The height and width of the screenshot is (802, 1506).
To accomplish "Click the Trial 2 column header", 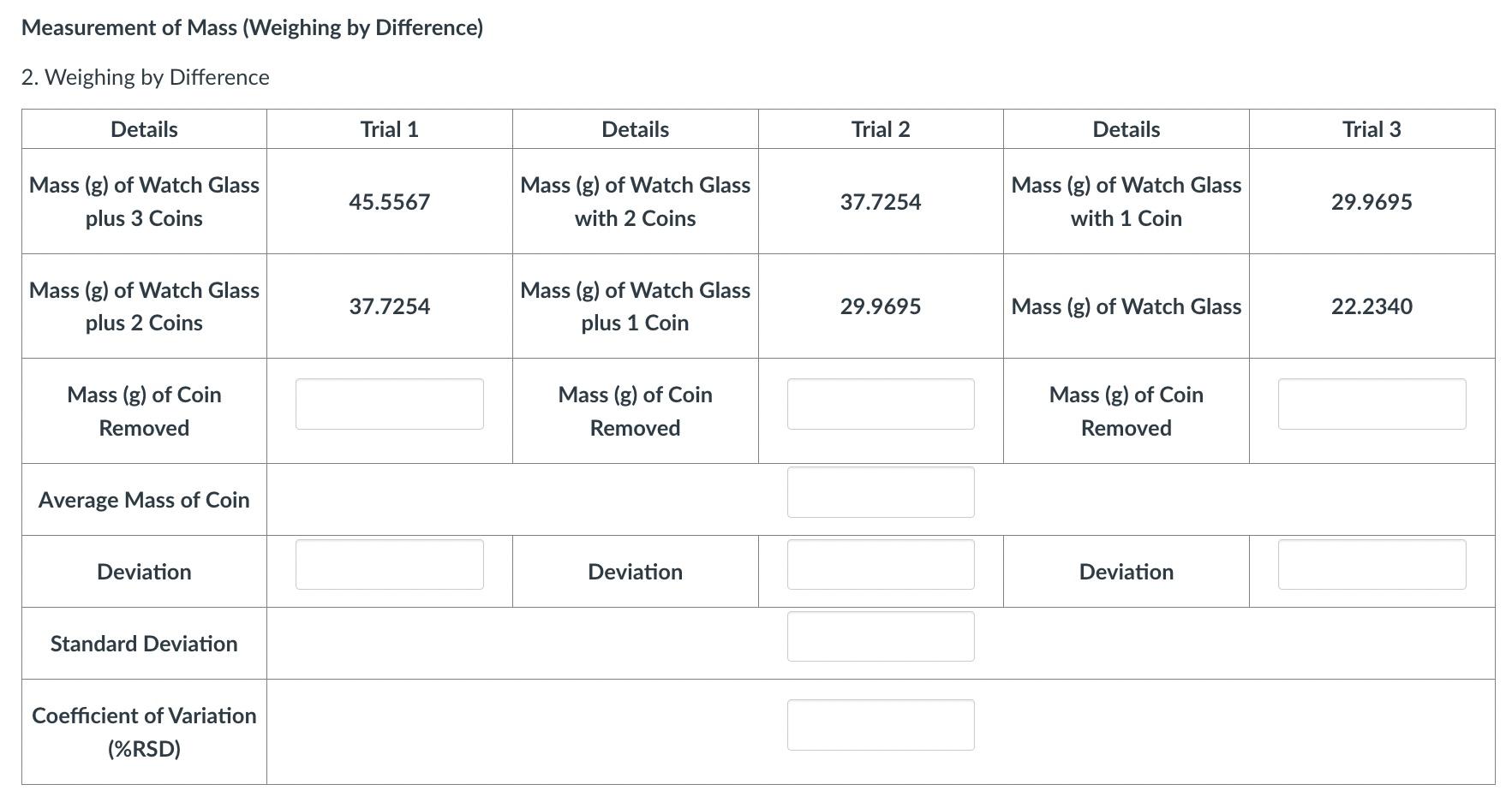I will point(880,129).
